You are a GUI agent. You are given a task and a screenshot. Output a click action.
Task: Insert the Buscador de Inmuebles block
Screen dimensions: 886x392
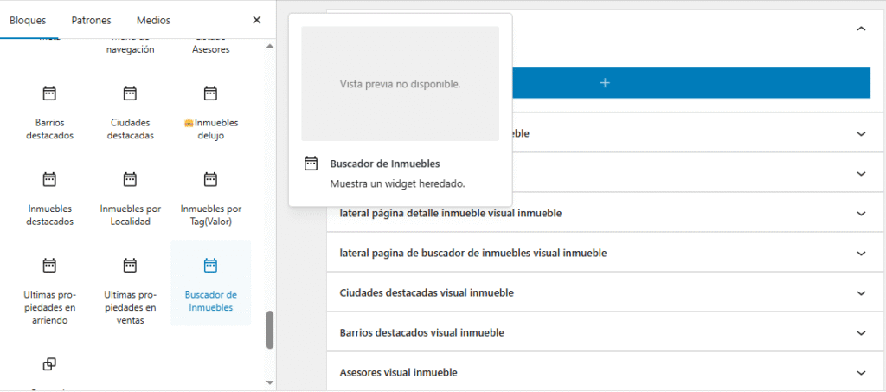tap(211, 283)
